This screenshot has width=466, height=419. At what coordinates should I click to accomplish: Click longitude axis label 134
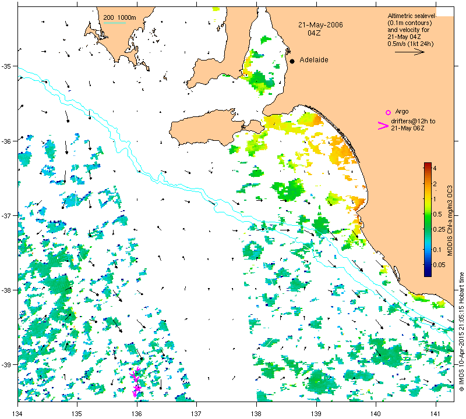18,413
